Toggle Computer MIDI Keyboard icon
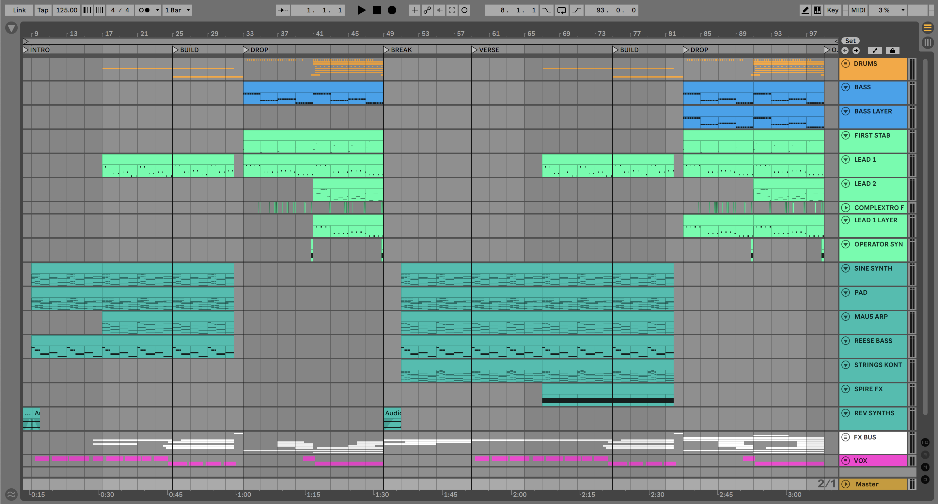Image resolution: width=938 pixels, height=504 pixels. pyautogui.click(x=818, y=10)
